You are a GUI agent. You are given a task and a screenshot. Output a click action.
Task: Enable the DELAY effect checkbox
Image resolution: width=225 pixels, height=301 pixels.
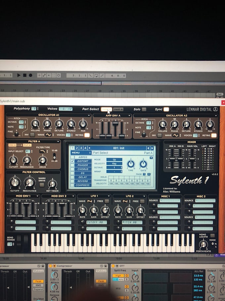pos(72,177)
